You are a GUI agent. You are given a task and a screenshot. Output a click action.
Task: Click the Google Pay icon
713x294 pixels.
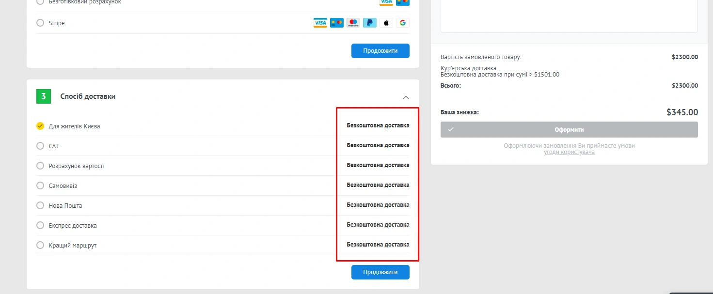click(403, 23)
